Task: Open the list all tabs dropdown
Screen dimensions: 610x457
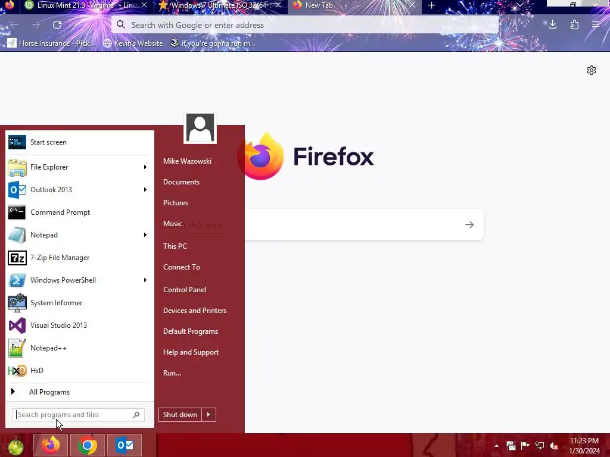Action: click(x=519, y=5)
